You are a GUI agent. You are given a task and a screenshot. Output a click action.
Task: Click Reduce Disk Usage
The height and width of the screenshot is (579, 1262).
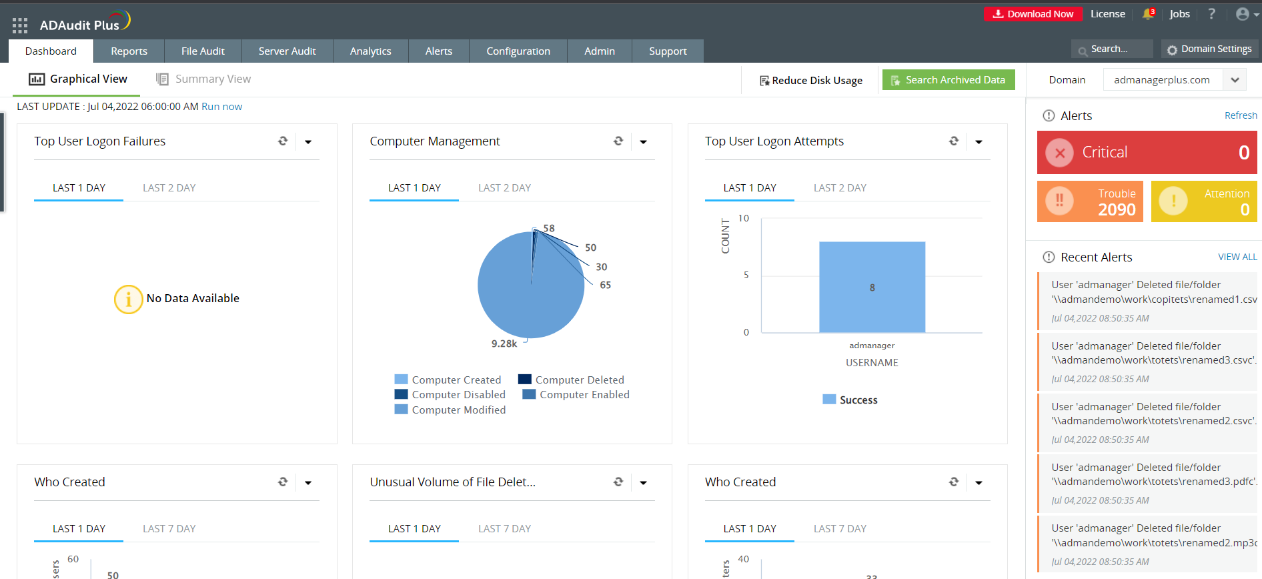(x=810, y=81)
